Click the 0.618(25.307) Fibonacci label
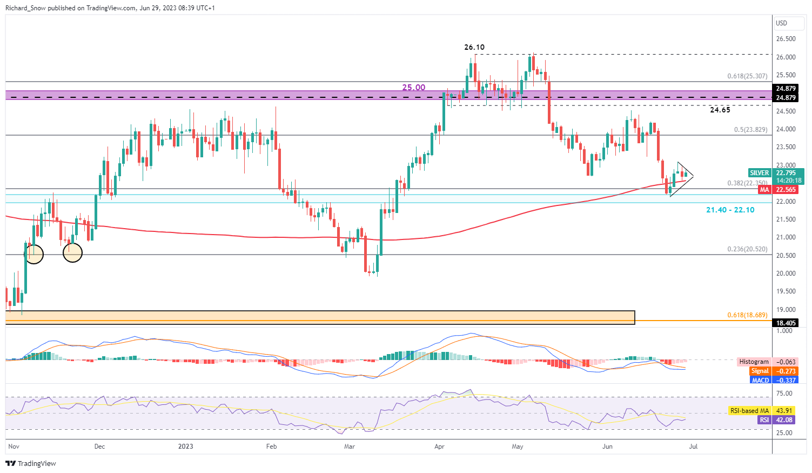Screen dimensions: 812x473 [x=747, y=76]
